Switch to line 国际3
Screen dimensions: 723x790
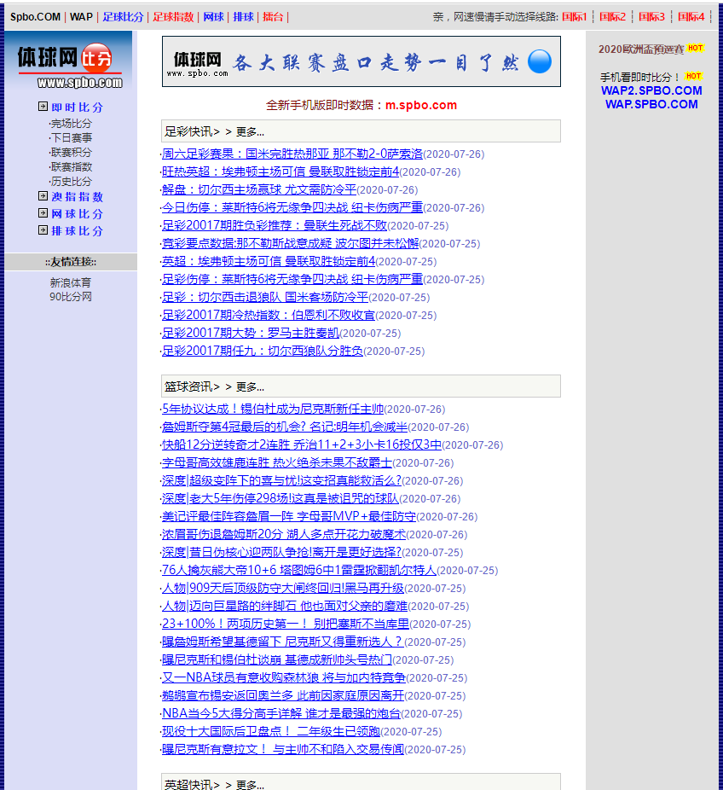click(x=651, y=17)
